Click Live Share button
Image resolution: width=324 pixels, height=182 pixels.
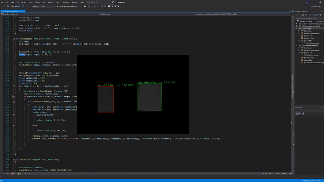pyautogui.click(x=316, y=6)
